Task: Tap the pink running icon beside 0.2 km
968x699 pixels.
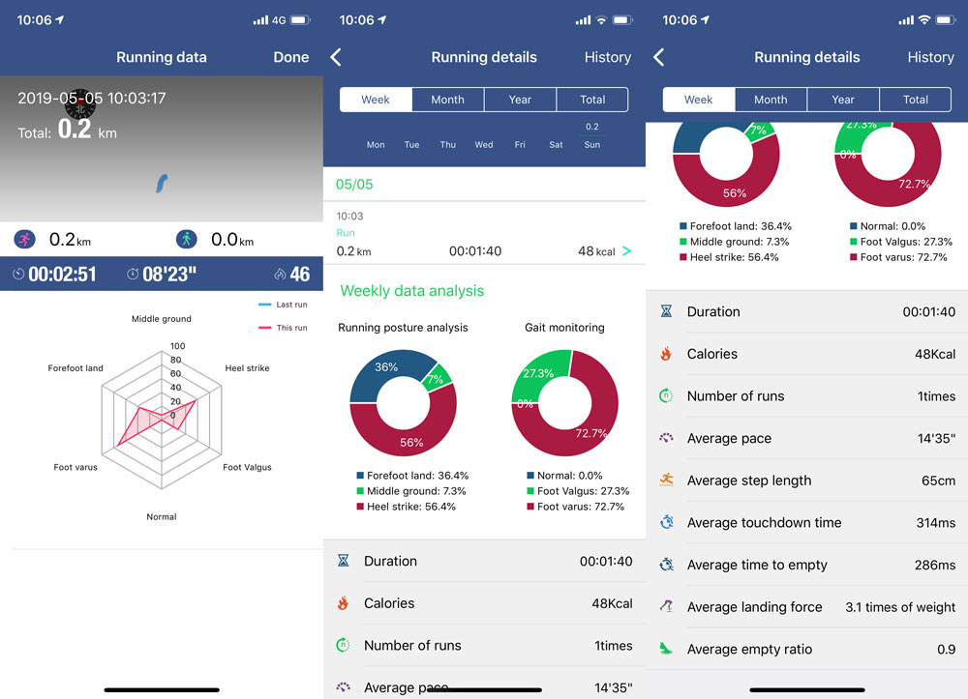Action: point(25,239)
